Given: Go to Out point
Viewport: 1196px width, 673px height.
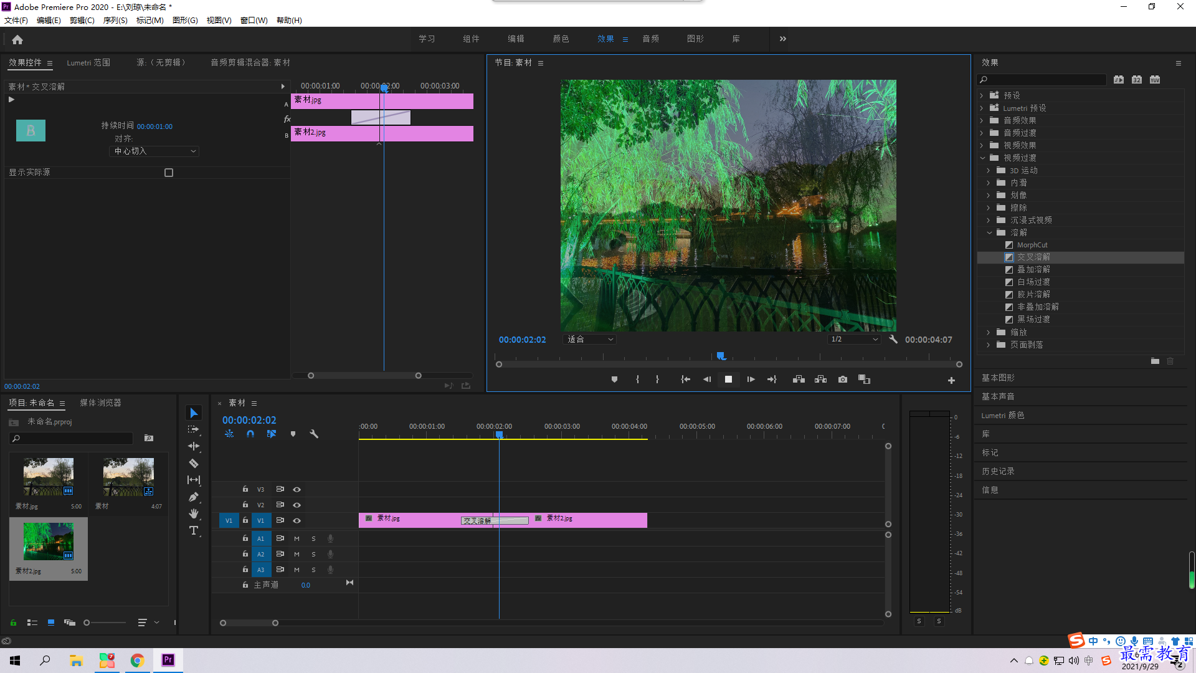Looking at the screenshot, I should 772,379.
